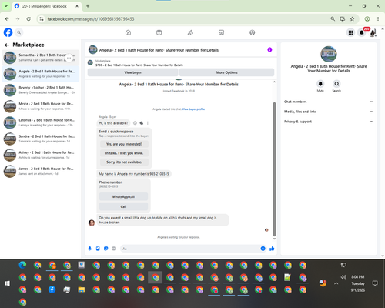Viewport: 385px width, 308px height.
Task: Click the chat scrollbar thumb
Action: point(274,169)
